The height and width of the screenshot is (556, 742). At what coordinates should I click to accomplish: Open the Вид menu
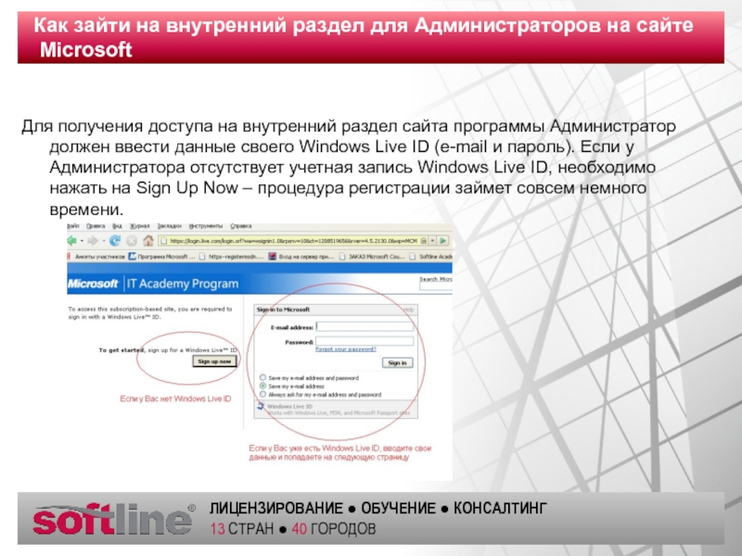117,226
